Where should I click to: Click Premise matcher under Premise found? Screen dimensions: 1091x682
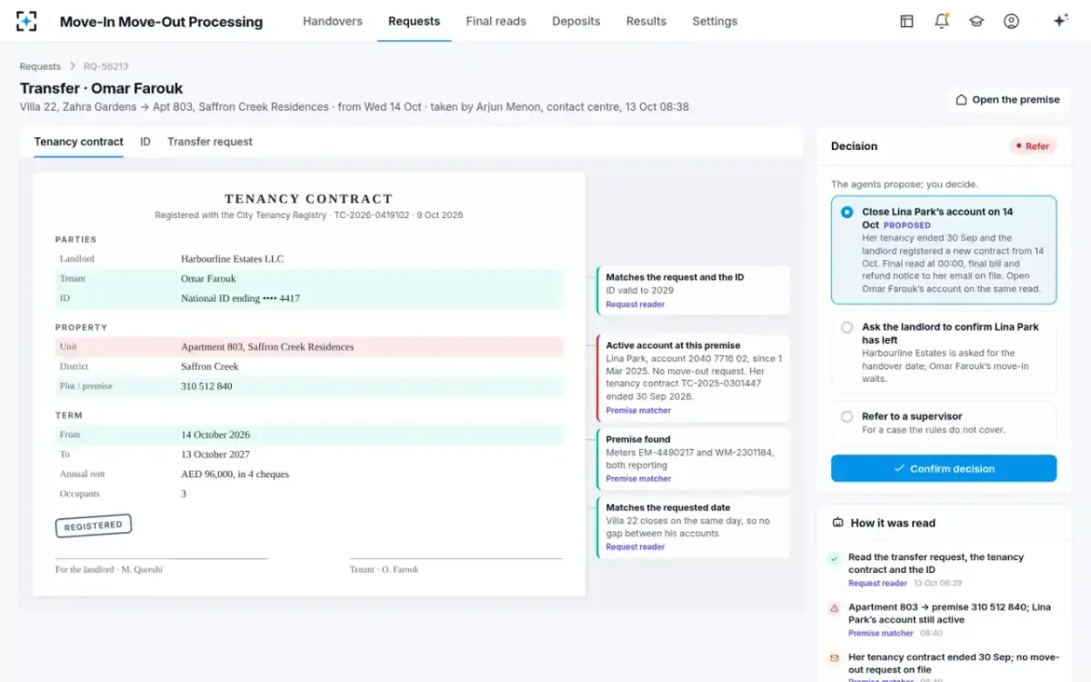coord(638,479)
